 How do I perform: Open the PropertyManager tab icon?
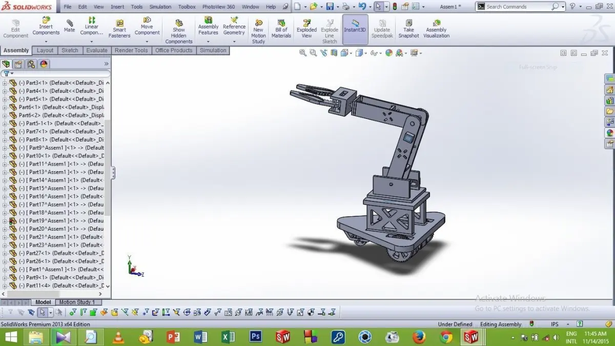(x=18, y=64)
